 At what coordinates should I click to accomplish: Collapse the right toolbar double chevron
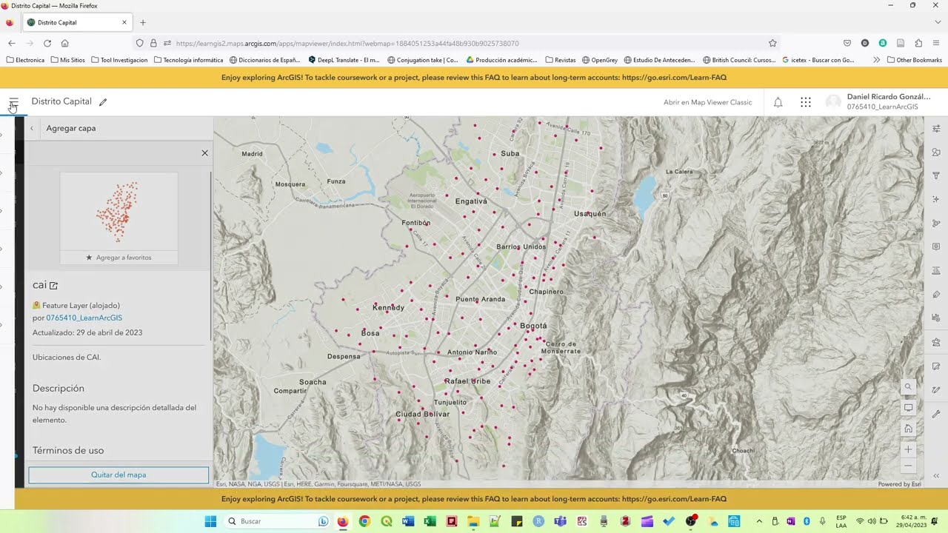click(x=936, y=476)
